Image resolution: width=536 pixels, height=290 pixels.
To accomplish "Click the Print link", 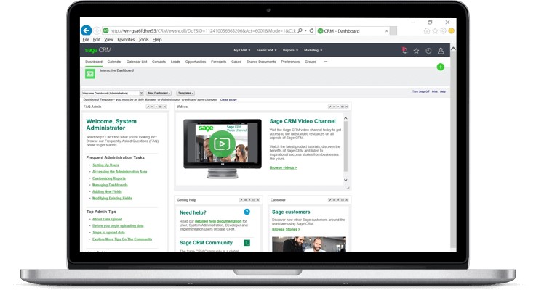I will click(x=434, y=91).
